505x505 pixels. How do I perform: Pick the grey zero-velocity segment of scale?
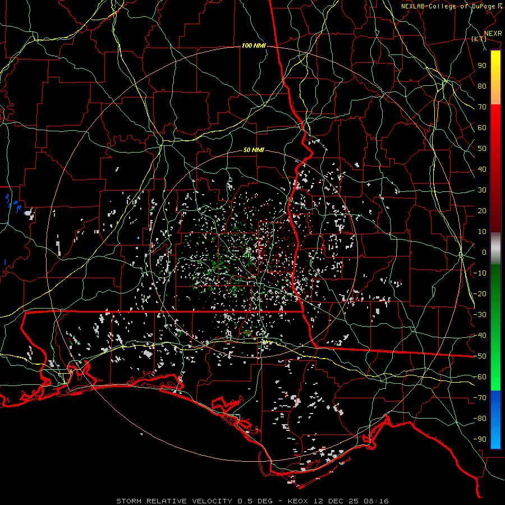pos(495,249)
